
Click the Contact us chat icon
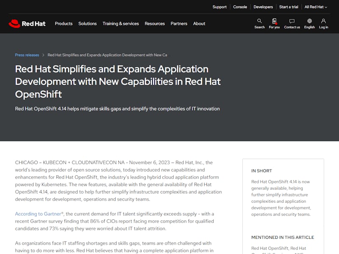292,21
